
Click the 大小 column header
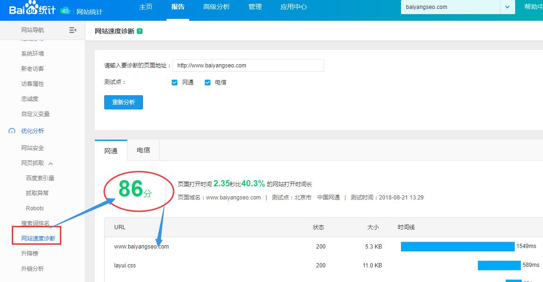coord(373,227)
